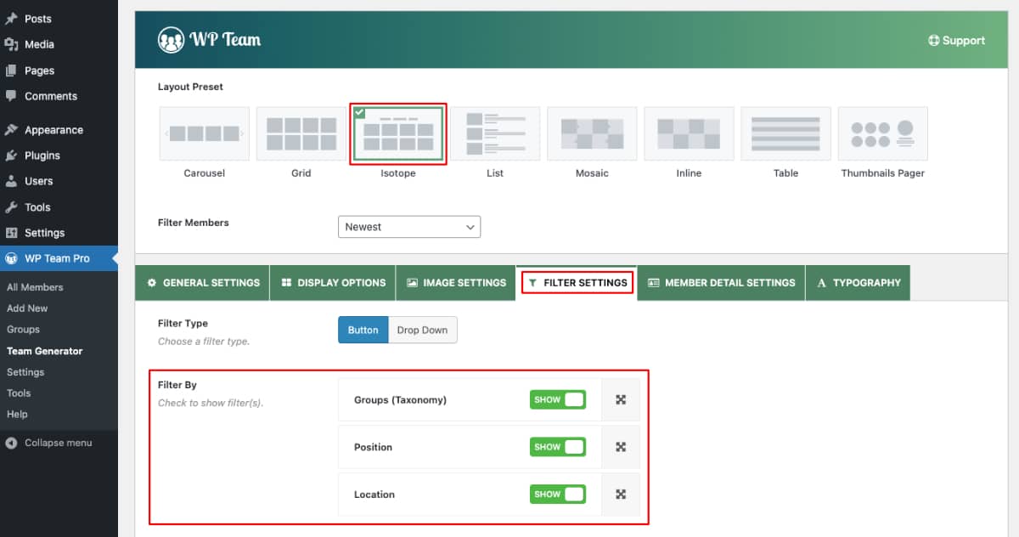Viewport: 1019px width, 537px height.
Task: Pick the Table layout preset icon
Action: point(785,133)
